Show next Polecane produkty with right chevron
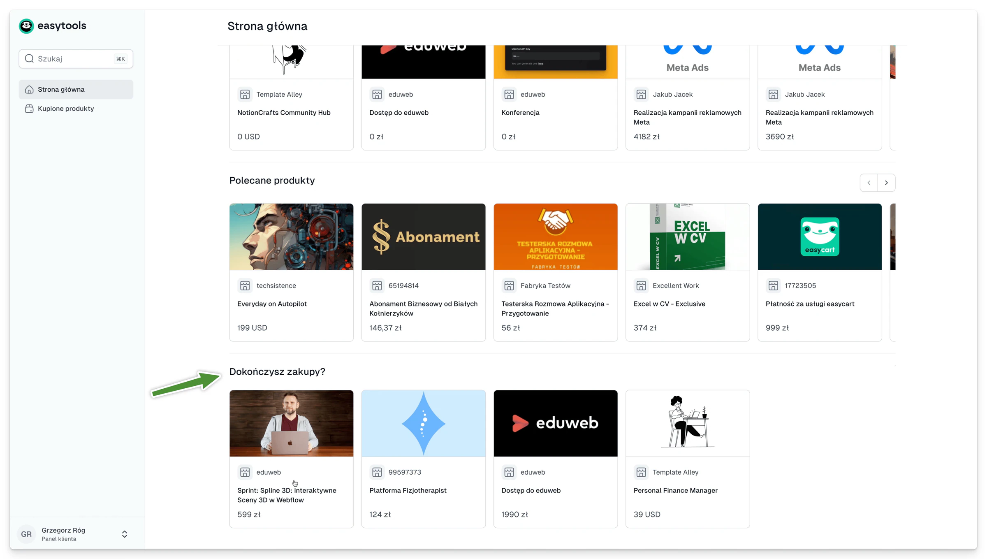Screen dimensions: 987x559 [886, 183]
